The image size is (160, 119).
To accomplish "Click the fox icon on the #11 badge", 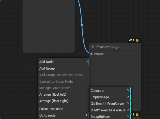I will [x=137, y=40].
